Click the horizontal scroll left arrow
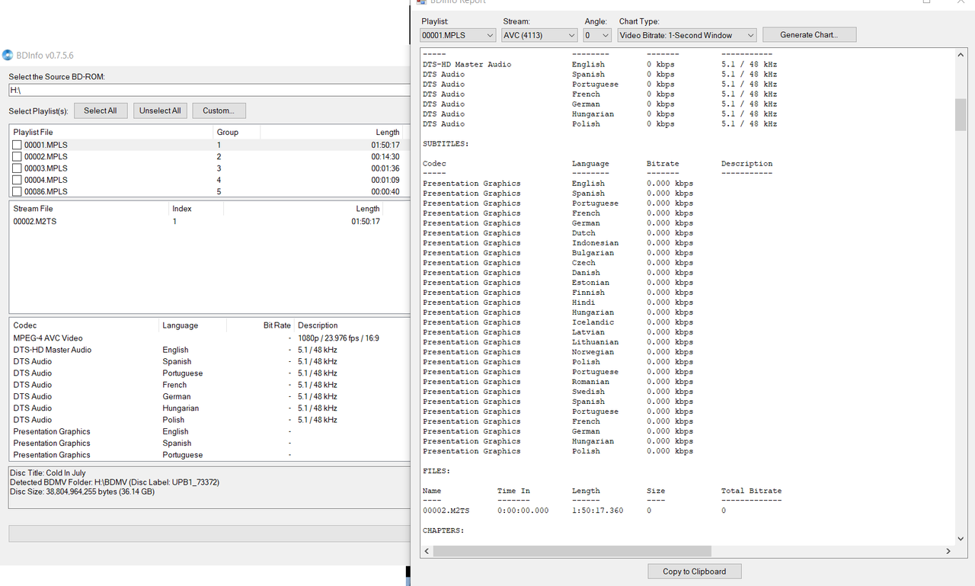975x586 pixels. [427, 551]
